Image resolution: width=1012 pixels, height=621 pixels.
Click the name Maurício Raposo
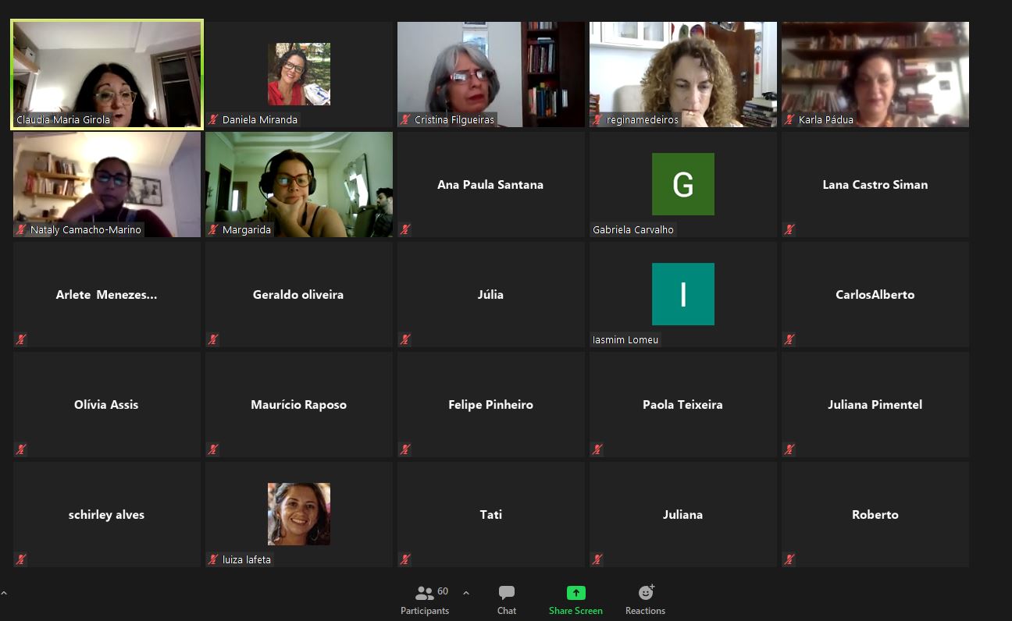(298, 405)
